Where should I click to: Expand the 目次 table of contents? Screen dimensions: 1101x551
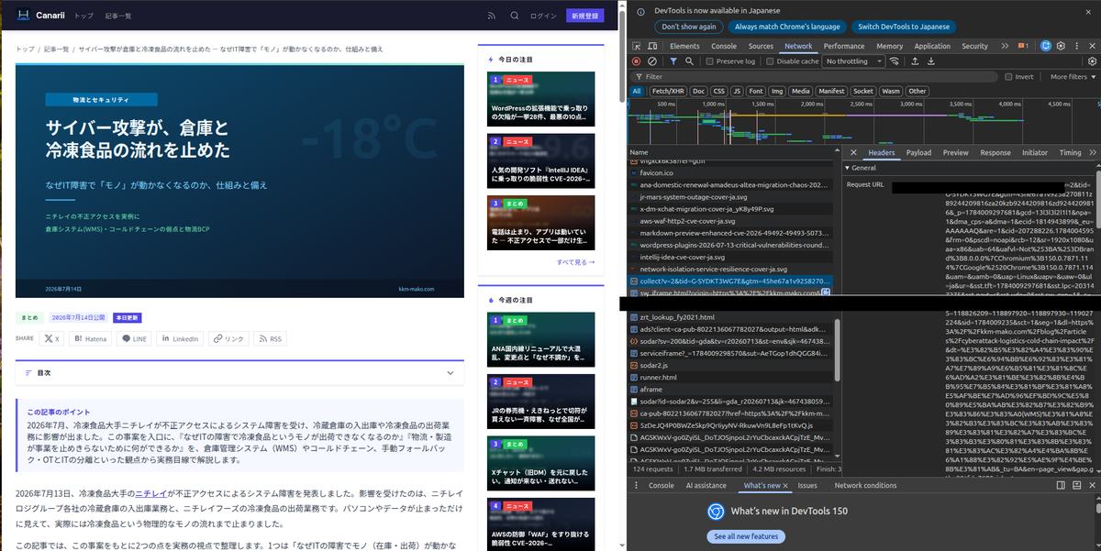coord(239,373)
